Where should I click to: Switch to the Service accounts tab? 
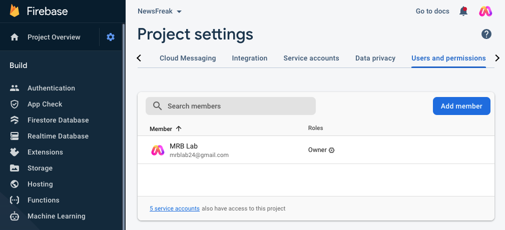tap(311, 58)
